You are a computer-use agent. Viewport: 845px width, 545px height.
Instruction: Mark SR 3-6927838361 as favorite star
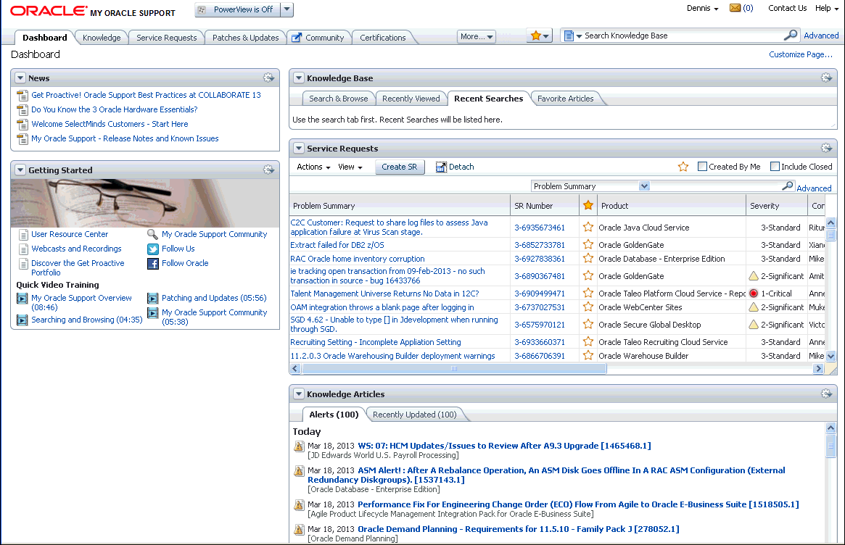click(x=588, y=259)
